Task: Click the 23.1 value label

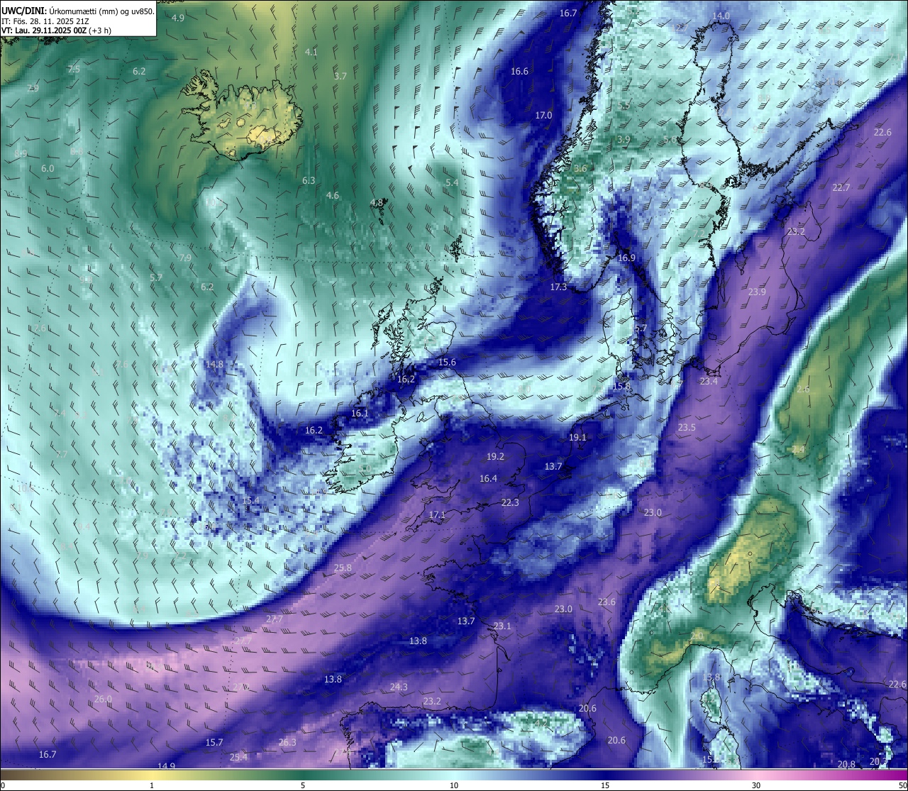Action: [x=502, y=626]
